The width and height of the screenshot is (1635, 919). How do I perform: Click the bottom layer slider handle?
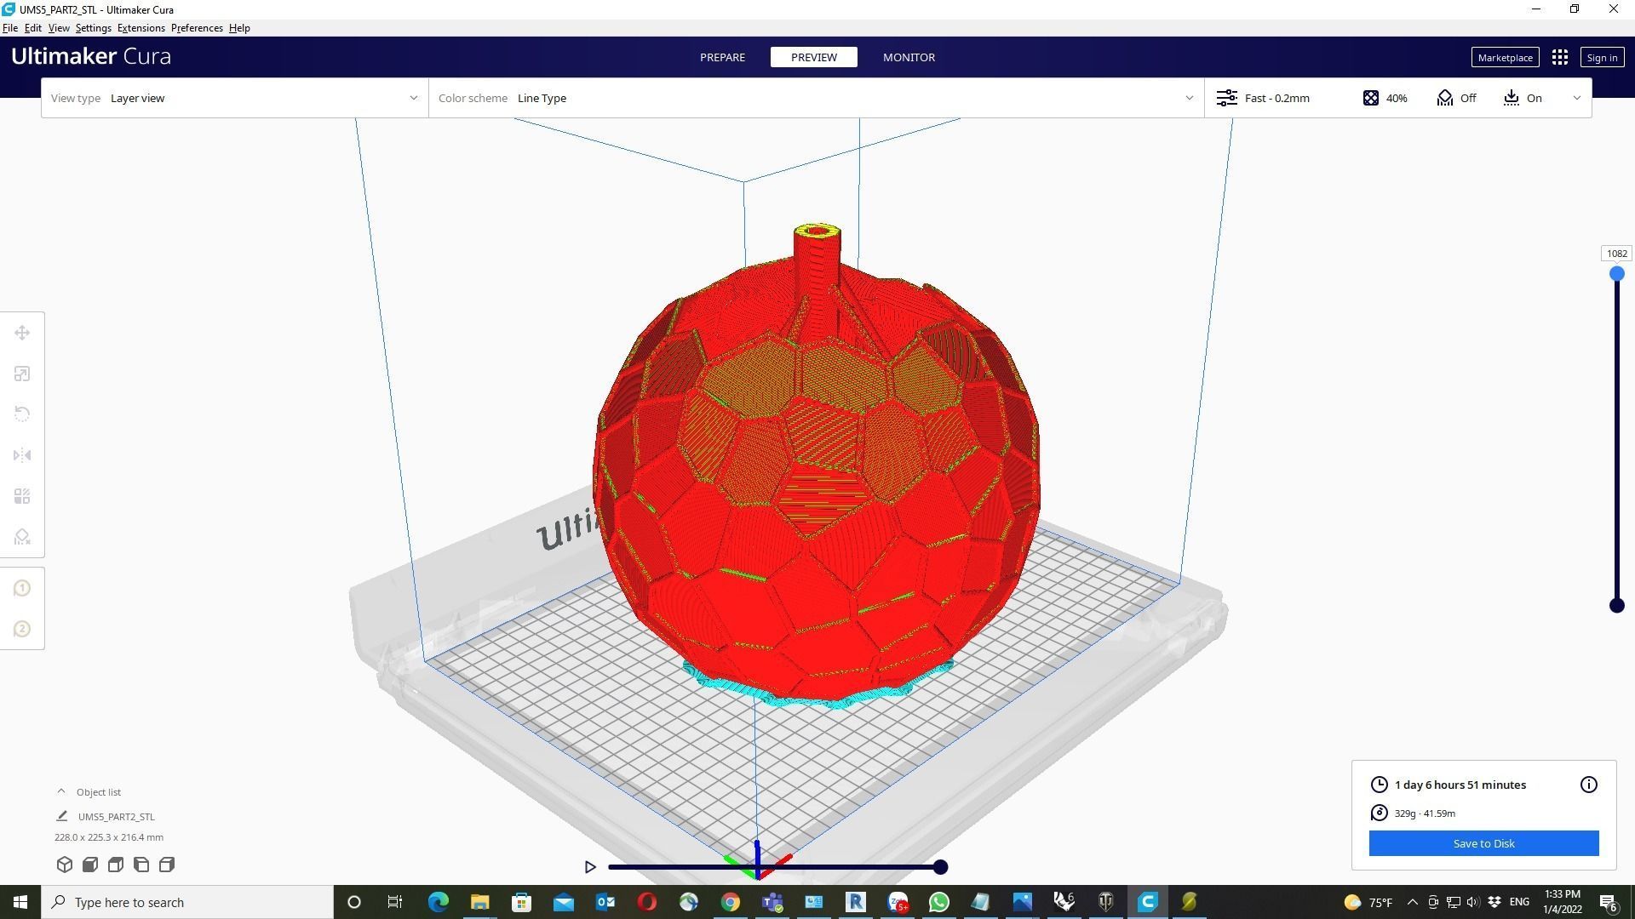tap(1616, 606)
